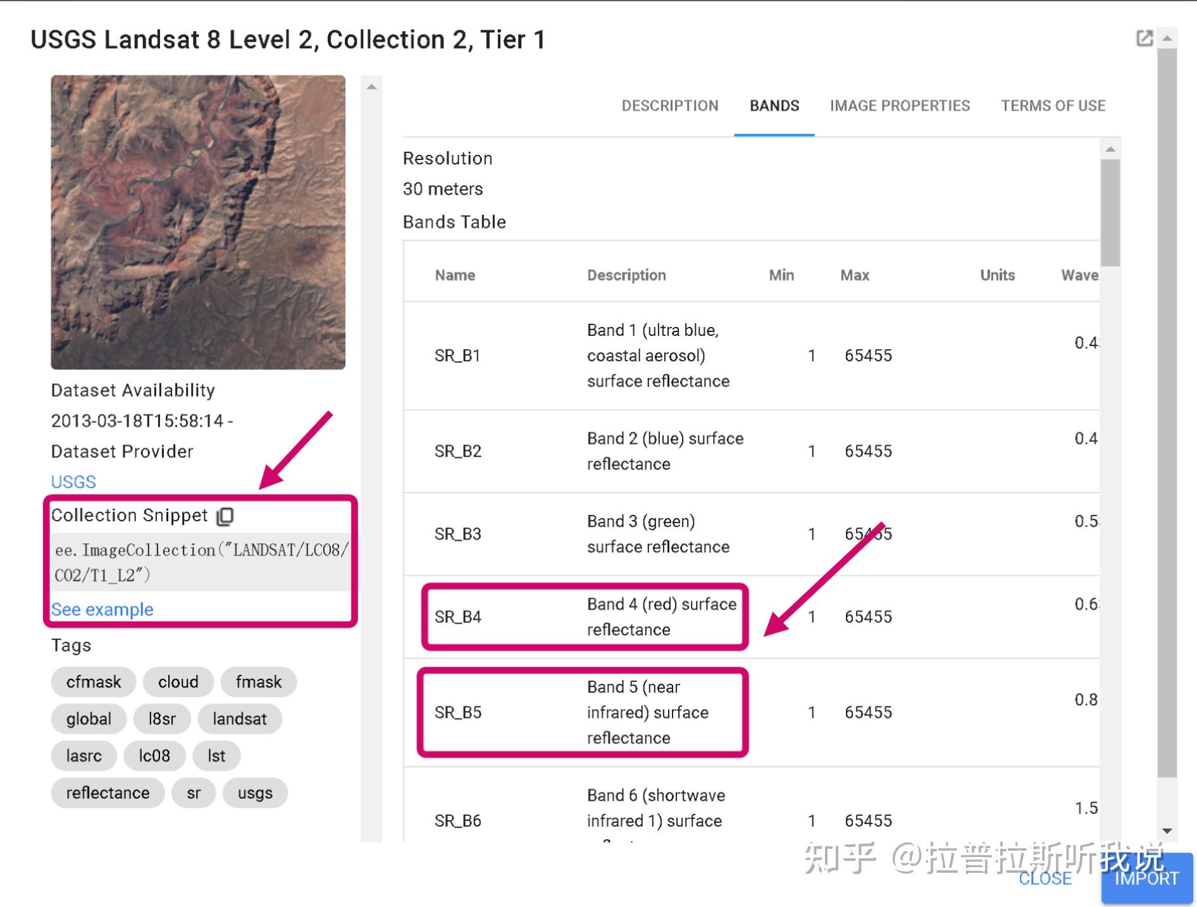Select the lc08 tag chip
The image size is (1197, 907).
(154, 756)
